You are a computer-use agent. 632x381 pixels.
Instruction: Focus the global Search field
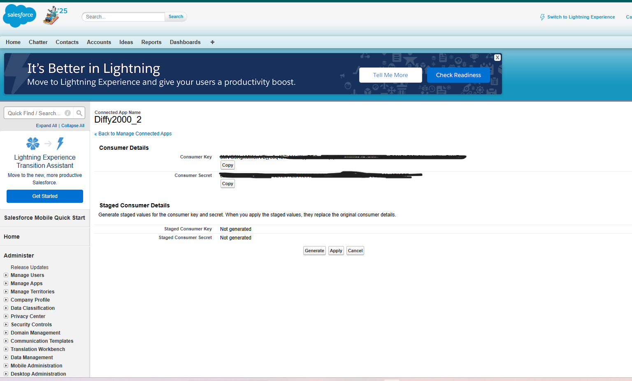click(123, 17)
